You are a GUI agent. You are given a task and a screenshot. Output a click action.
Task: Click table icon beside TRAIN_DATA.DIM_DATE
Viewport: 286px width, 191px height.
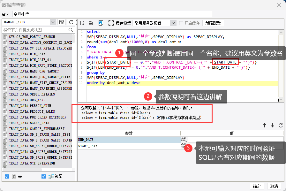(5, 54)
